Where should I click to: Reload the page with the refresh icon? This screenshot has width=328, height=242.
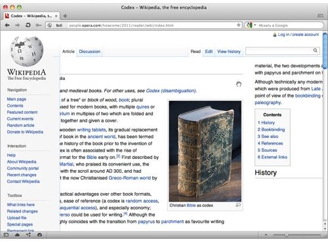pyautogui.click(x=28, y=26)
